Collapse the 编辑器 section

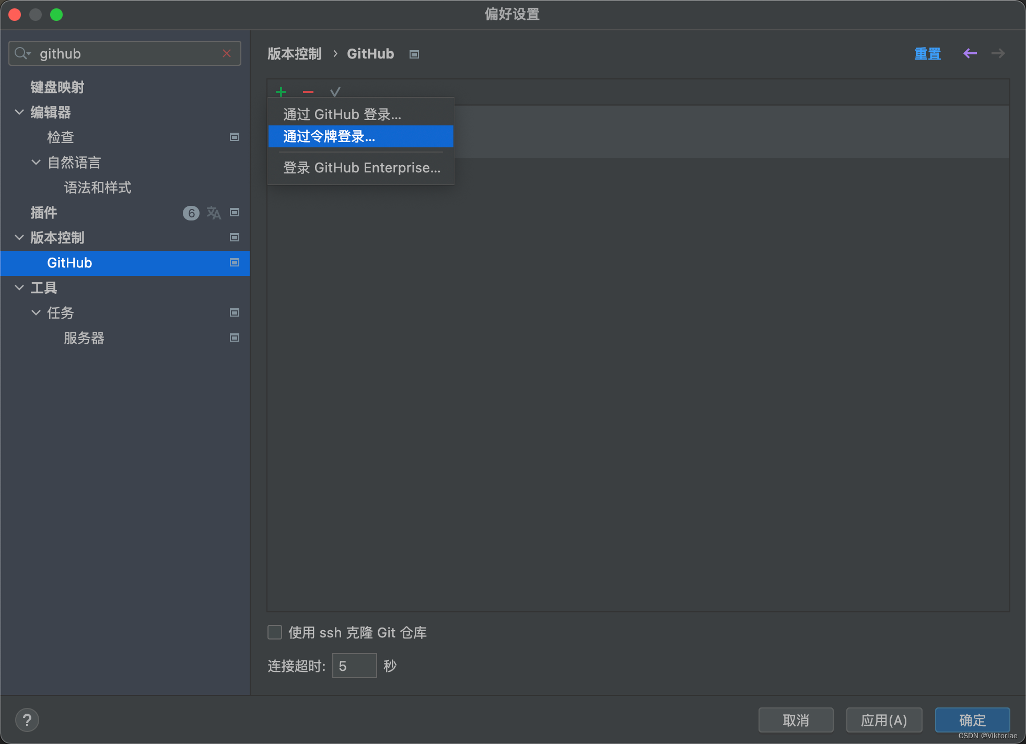(x=19, y=112)
